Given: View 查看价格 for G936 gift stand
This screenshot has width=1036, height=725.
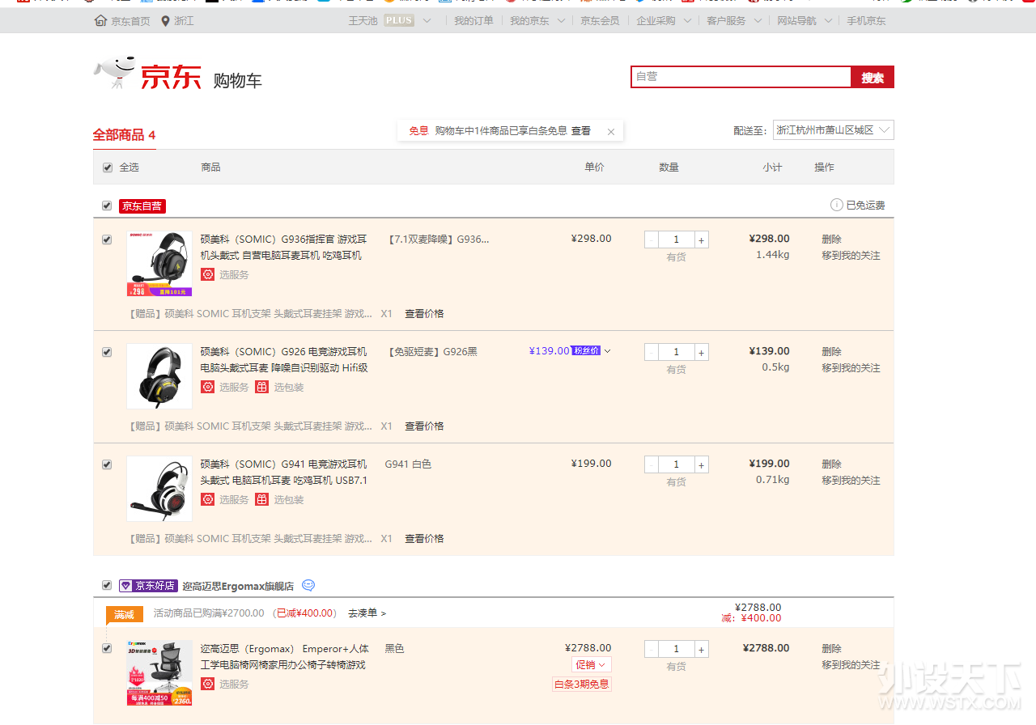Looking at the screenshot, I should coord(424,314).
